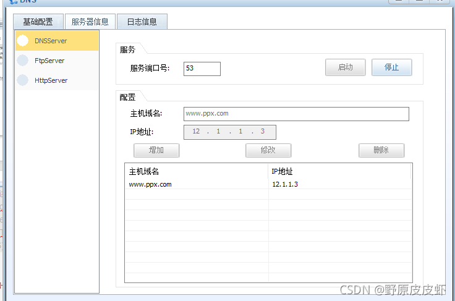Click the first octet 12 of IP地址

[x=196, y=132]
